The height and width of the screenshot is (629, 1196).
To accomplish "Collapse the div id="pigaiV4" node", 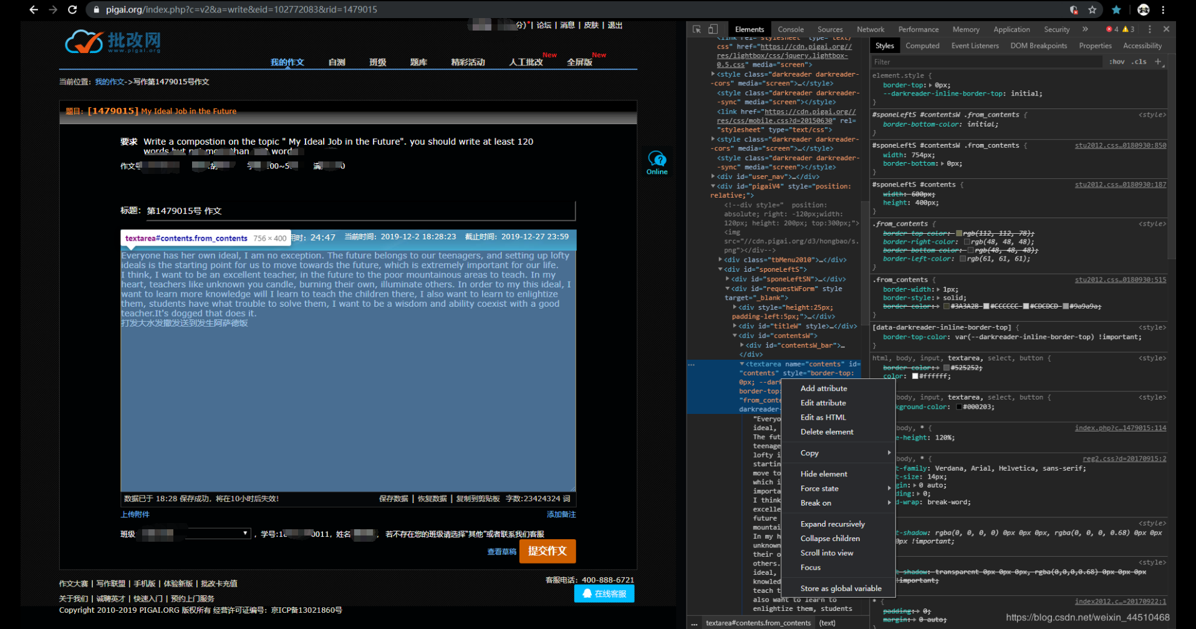I will (713, 186).
